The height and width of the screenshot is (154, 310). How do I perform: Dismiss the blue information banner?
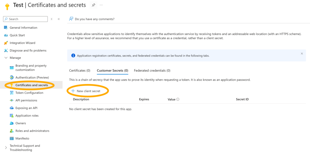pyautogui.click(x=302, y=54)
